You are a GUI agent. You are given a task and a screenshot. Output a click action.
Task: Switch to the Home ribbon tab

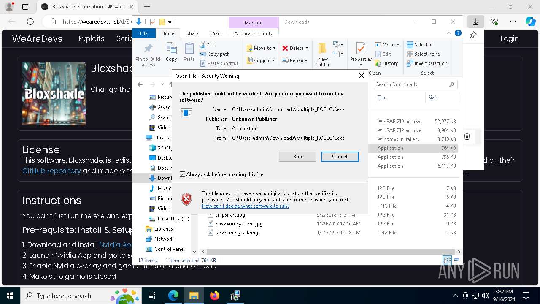(x=167, y=33)
